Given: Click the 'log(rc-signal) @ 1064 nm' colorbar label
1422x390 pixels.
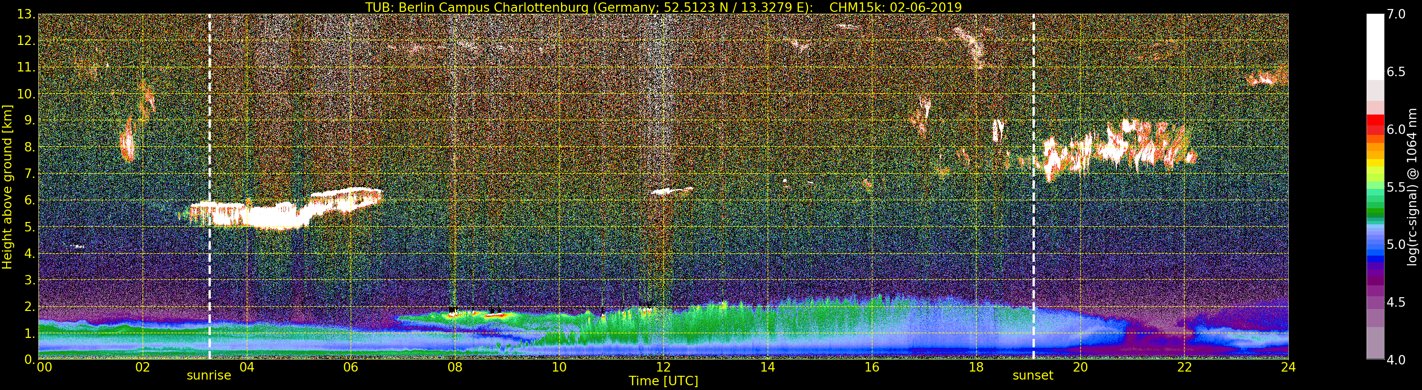Looking at the screenshot, I should [x=1412, y=187].
